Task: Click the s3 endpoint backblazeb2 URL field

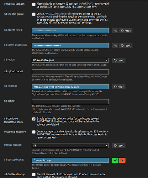Action: pyautogui.click(x=70, y=87)
